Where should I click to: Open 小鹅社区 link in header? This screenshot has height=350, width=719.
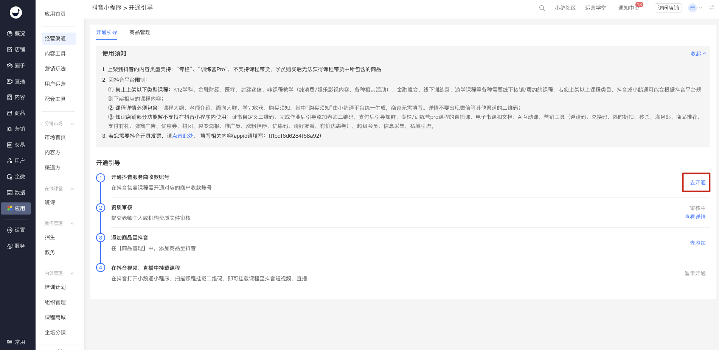[x=565, y=8]
